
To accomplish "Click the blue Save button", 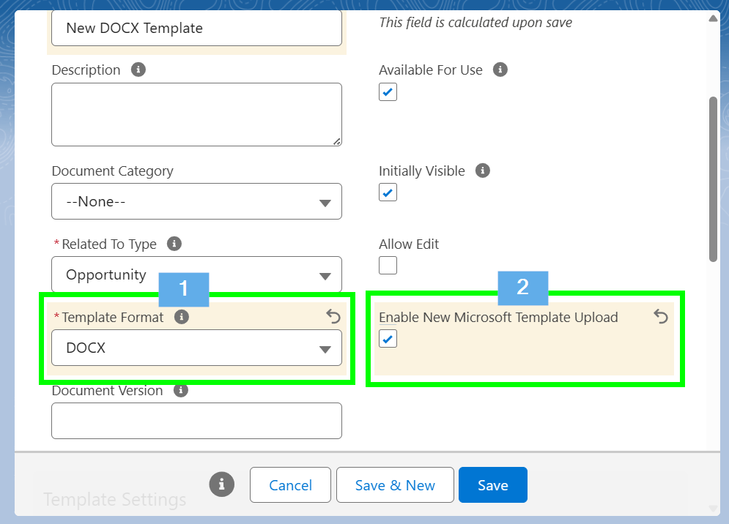I will click(492, 485).
